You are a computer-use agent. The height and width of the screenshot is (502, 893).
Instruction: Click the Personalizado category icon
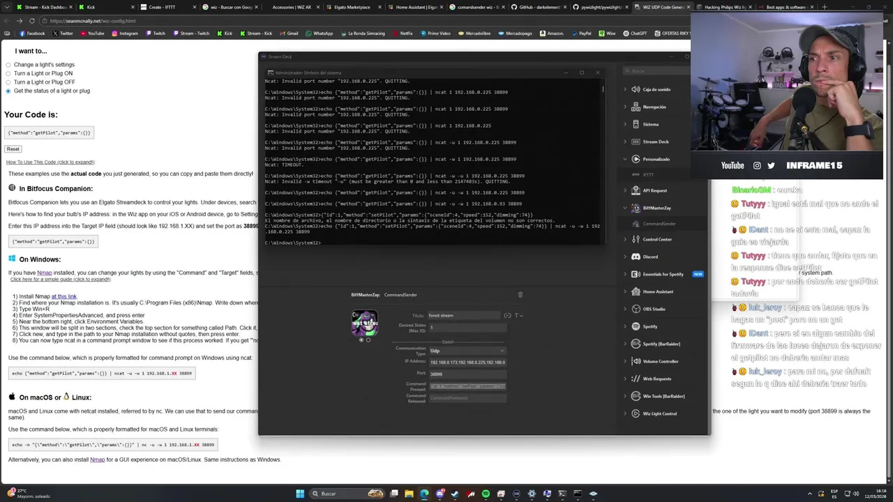click(636, 159)
